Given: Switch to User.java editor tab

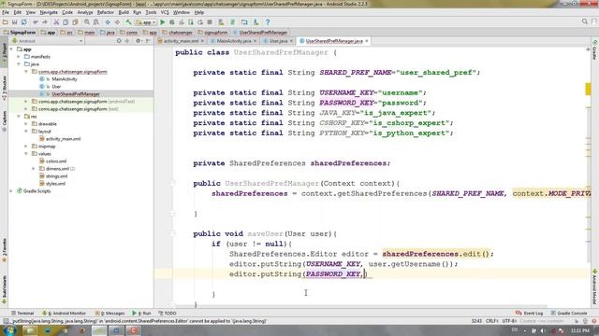Looking at the screenshot, I should point(278,41).
